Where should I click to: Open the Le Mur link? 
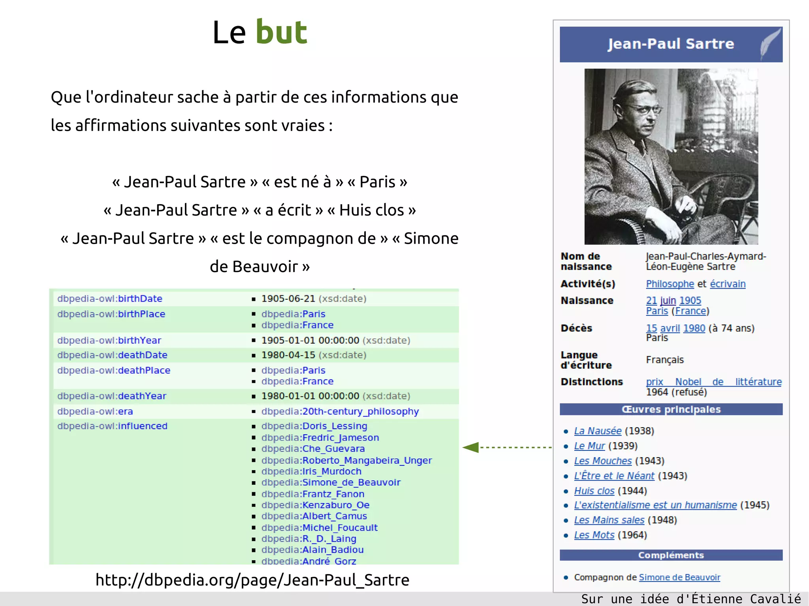click(589, 446)
